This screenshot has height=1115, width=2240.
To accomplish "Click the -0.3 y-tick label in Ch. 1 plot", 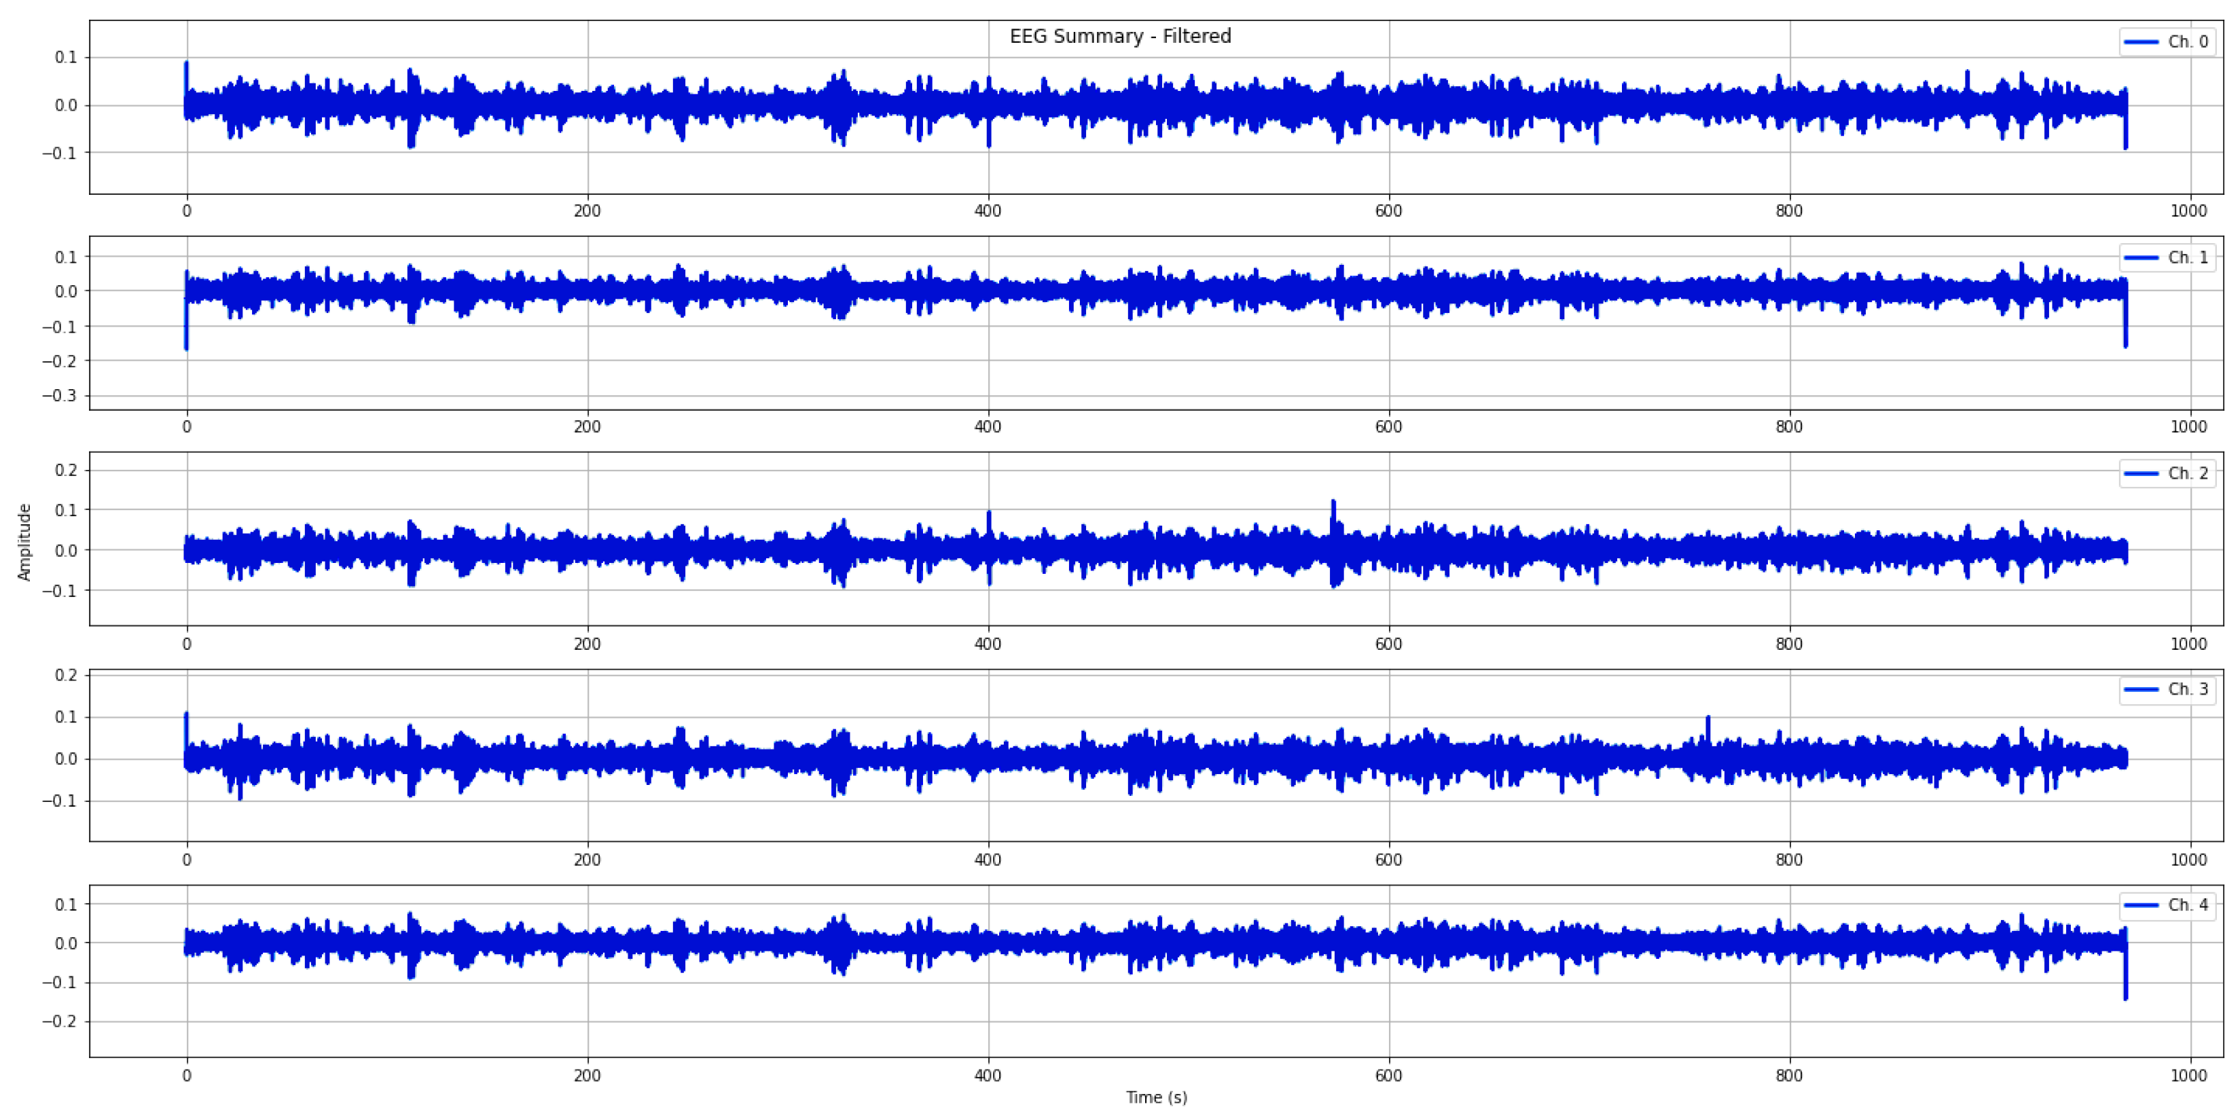I will 59,395.
